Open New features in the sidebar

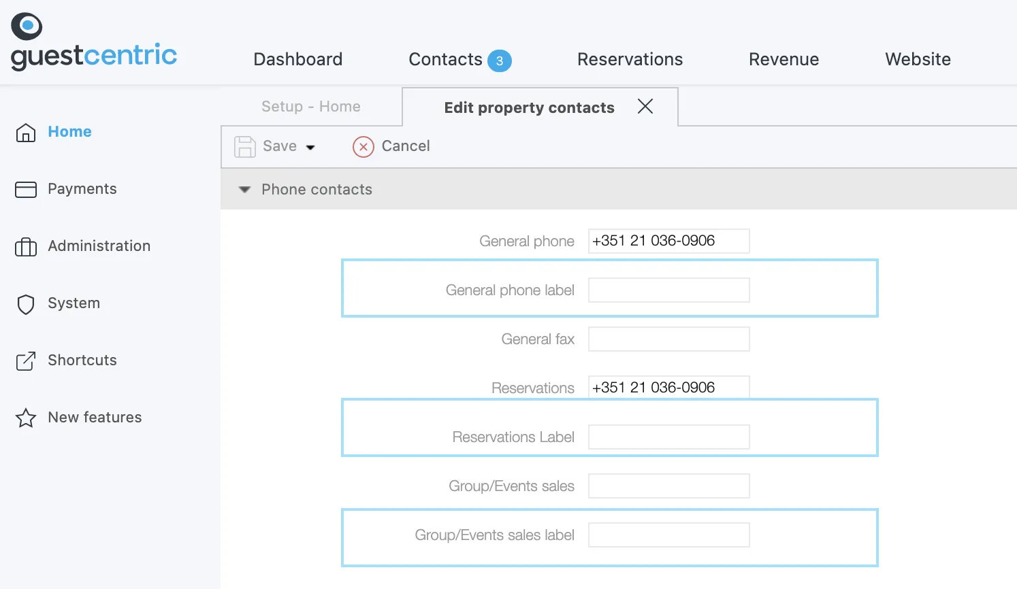(x=95, y=418)
